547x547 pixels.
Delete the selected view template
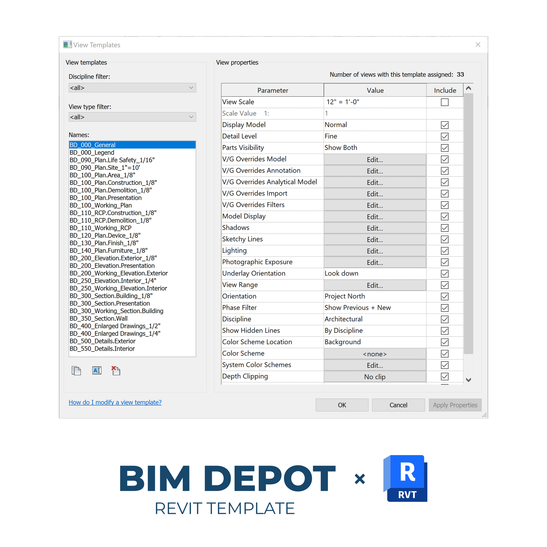coord(115,371)
